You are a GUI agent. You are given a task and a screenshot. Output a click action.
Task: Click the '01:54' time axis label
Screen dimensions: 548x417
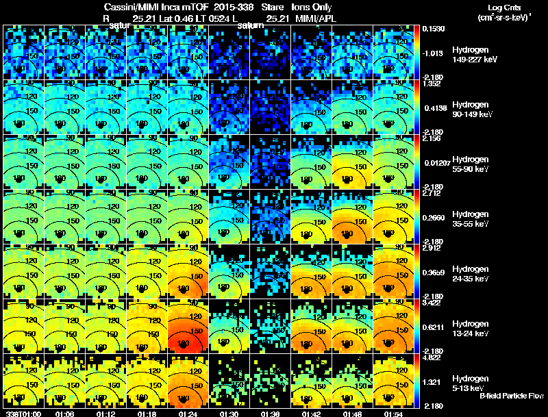pos(393,414)
